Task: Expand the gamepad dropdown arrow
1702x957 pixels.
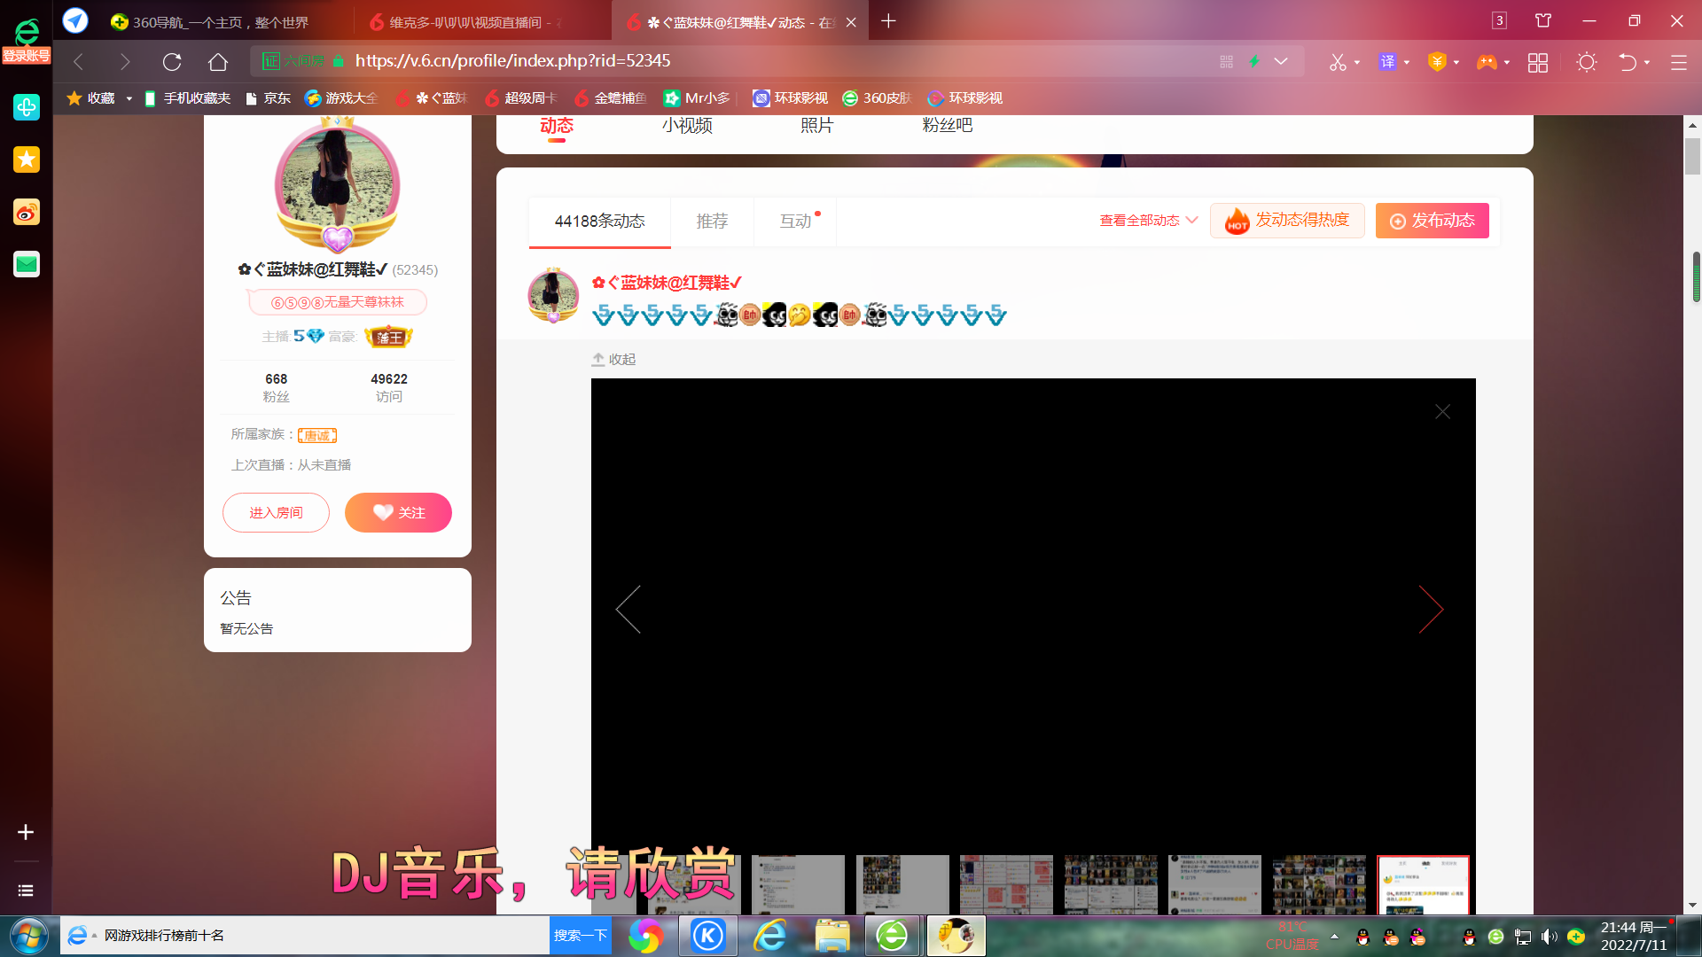Action: coord(1507,63)
